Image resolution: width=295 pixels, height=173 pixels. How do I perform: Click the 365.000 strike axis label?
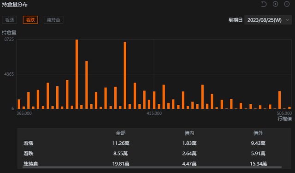coord(24,113)
